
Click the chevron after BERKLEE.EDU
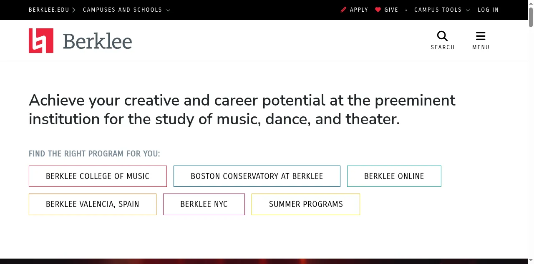[74, 10]
